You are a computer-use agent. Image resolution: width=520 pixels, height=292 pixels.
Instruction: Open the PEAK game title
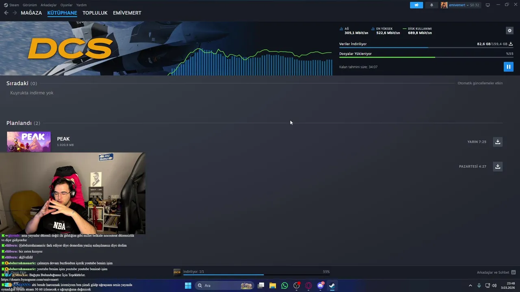pyautogui.click(x=63, y=139)
